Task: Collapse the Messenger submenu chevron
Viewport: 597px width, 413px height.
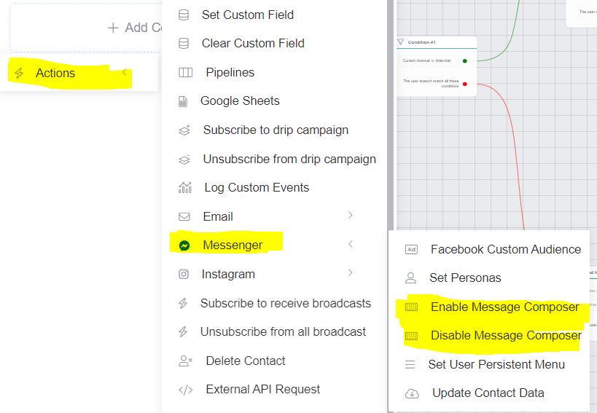Action: (351, 244)
